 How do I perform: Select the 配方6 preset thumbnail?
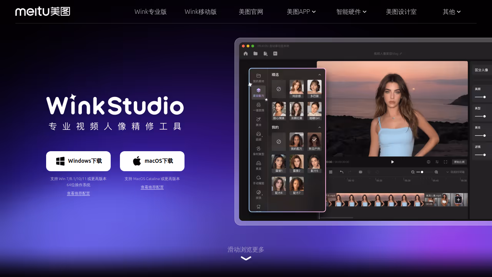279,186
